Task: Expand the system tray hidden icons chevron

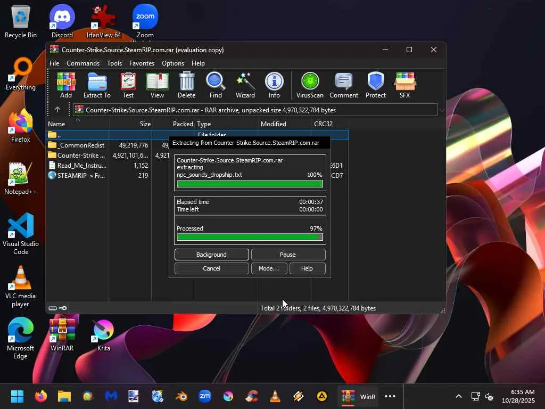Action: pyautogui.click(x=458, y=396)
